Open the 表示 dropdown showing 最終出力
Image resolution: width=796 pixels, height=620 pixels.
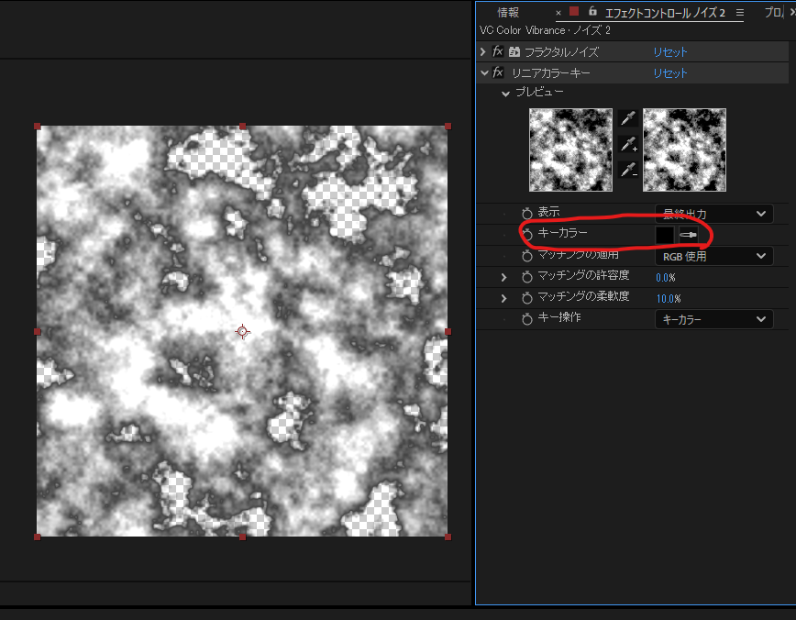tap(713, 214)
